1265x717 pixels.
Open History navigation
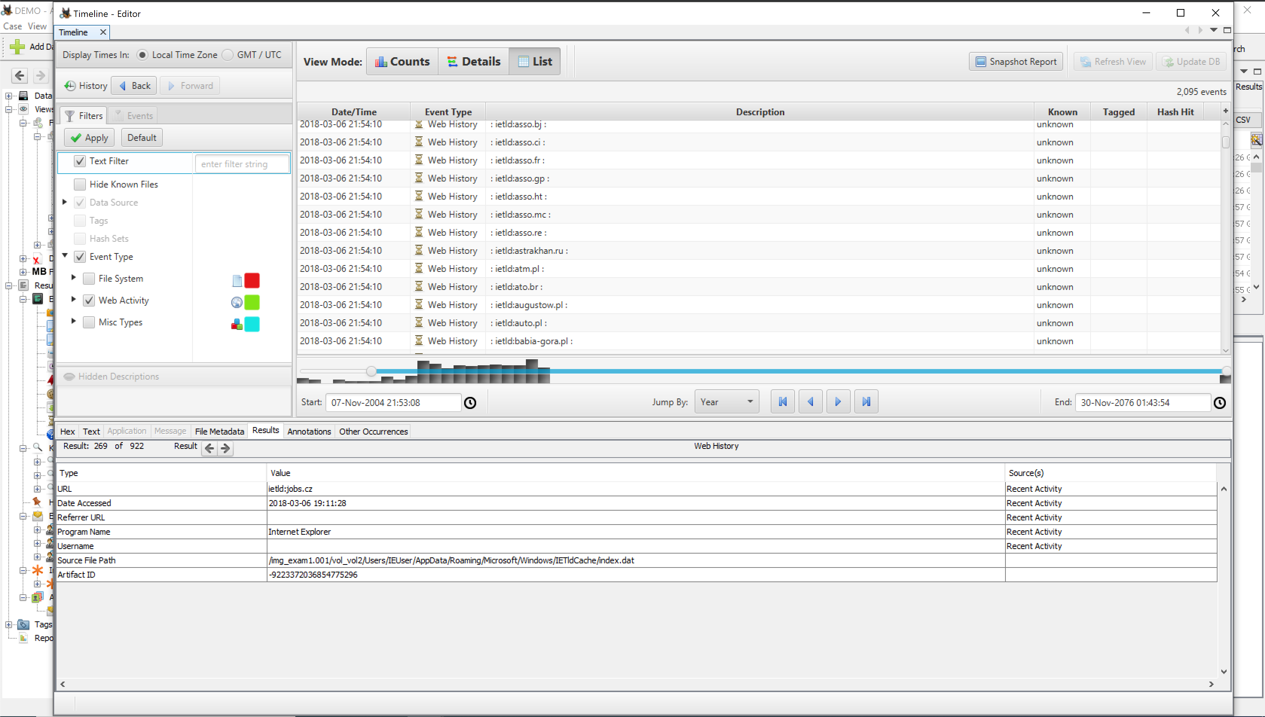(x=86, y=86)
